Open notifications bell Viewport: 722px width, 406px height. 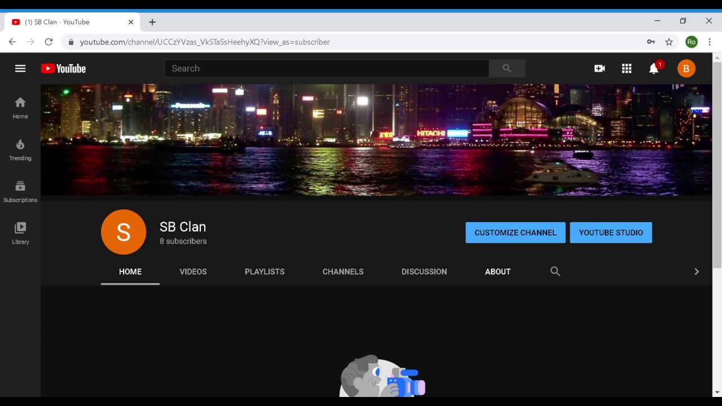654,68
